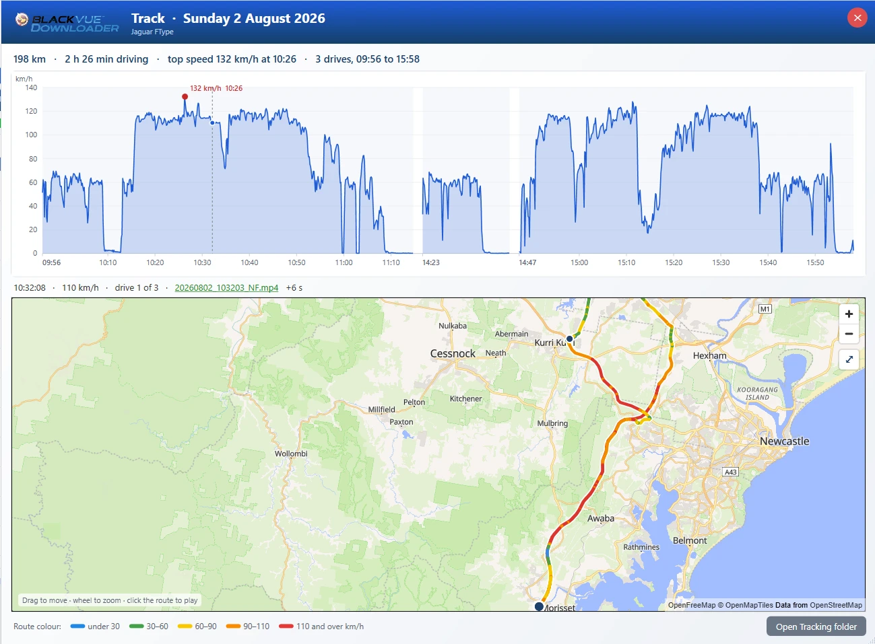
Task: Click the Jaguar FType vehicle label
Action: [152, 32]
